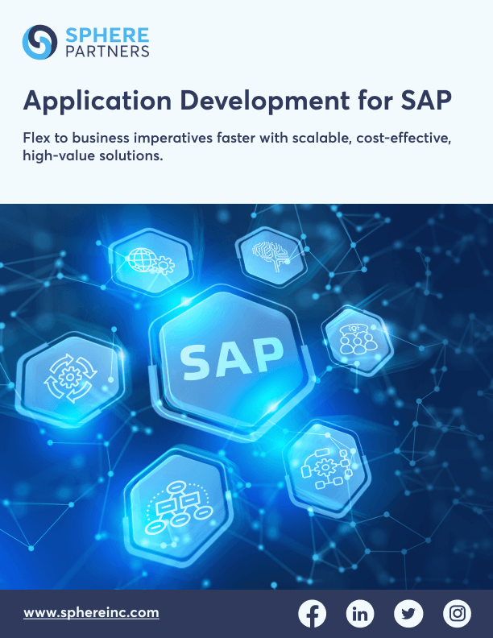
Task: Open the LinkedIn social icon
Action: (360, 613)
